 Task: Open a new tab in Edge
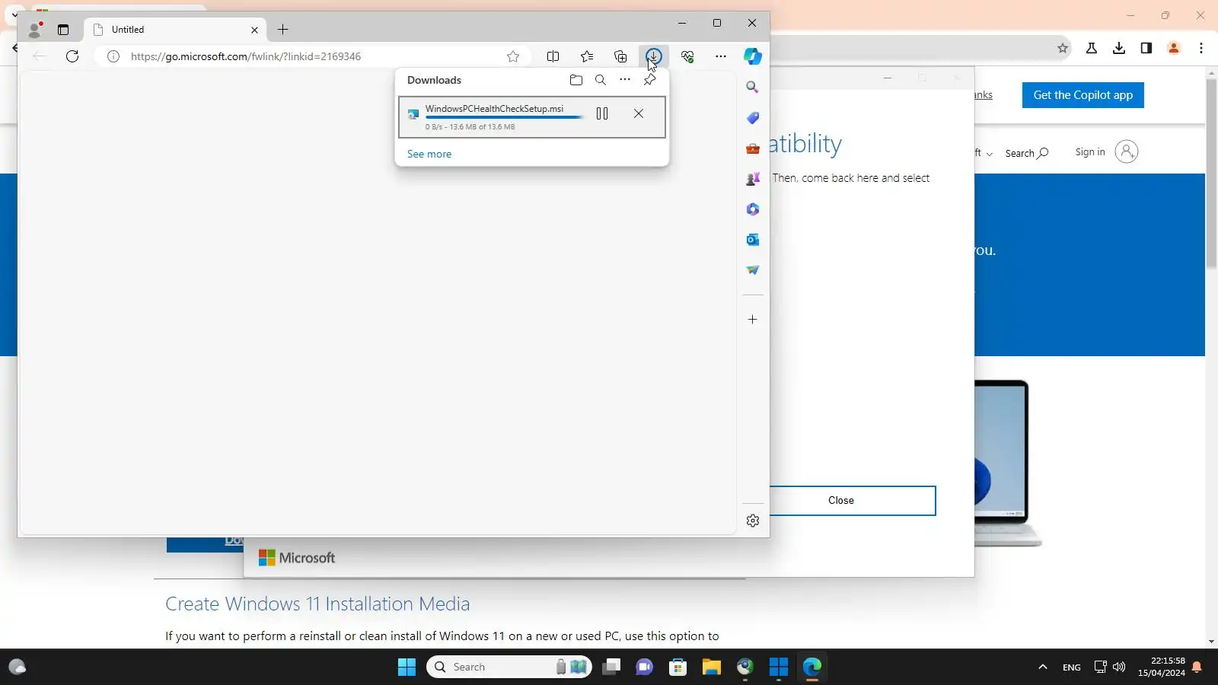tap(283, 30)
